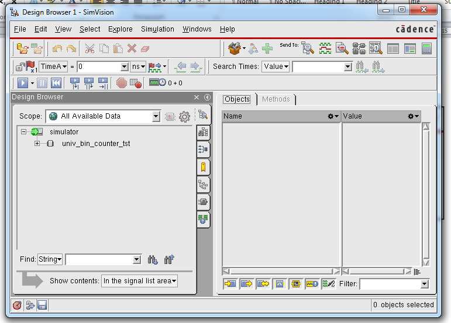Click the vertical scrollbar down arrow

point(426,262)
